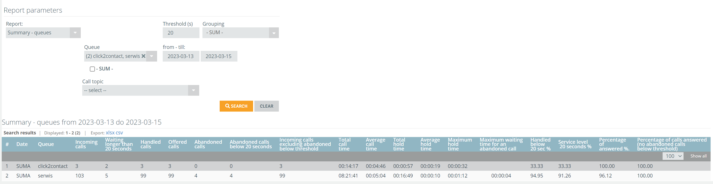Sort by the Date column header
This screenshot has height=184, width=713.
click(22, 144)
